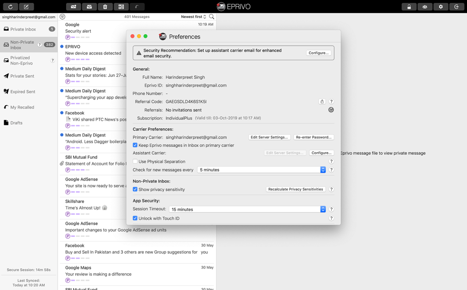
Task: Disable Unlock with Touch ID
Action: tap(135, 218)
